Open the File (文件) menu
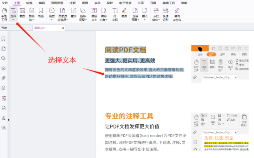 pyautogui.click(x=5, y=3)
